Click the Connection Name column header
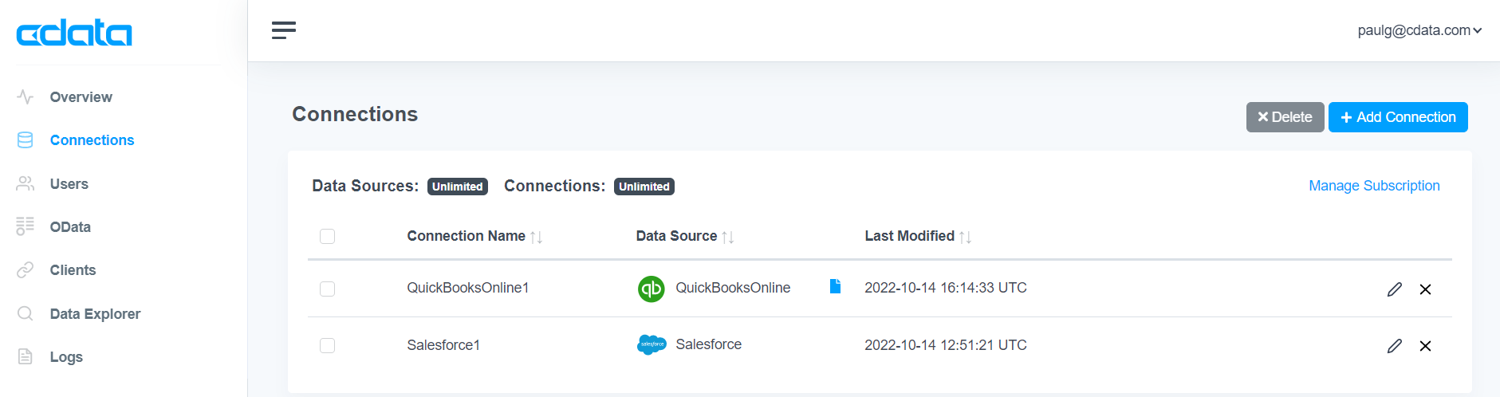This screenshot has width=1500, height=397. (466, 236)
